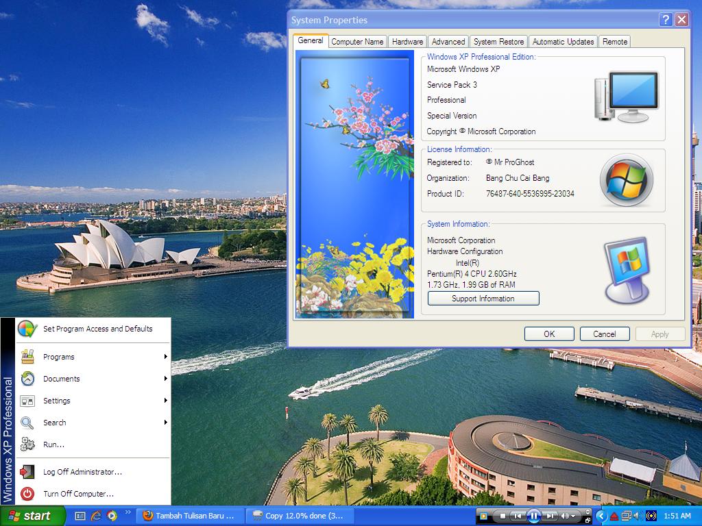Pause playback in the taskbar media player

pyautogui.click(x=535, y=516)
